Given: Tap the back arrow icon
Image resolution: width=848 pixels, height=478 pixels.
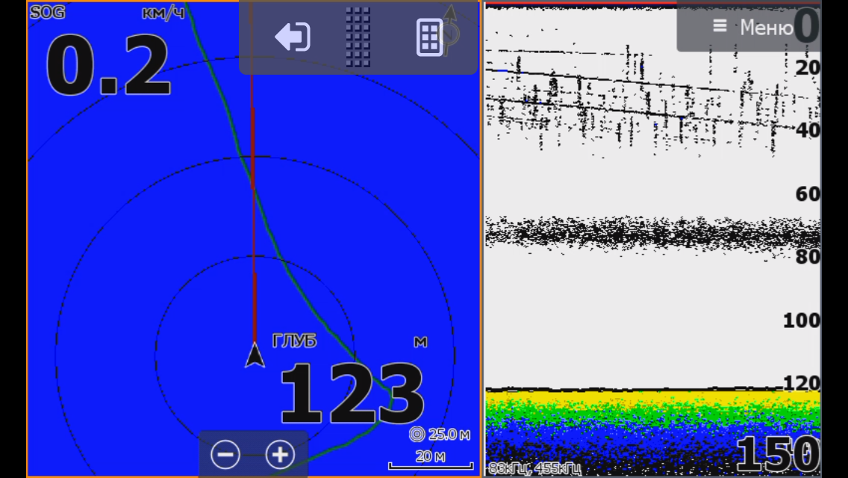Looking at the screenshot, I should coord(293,37).
